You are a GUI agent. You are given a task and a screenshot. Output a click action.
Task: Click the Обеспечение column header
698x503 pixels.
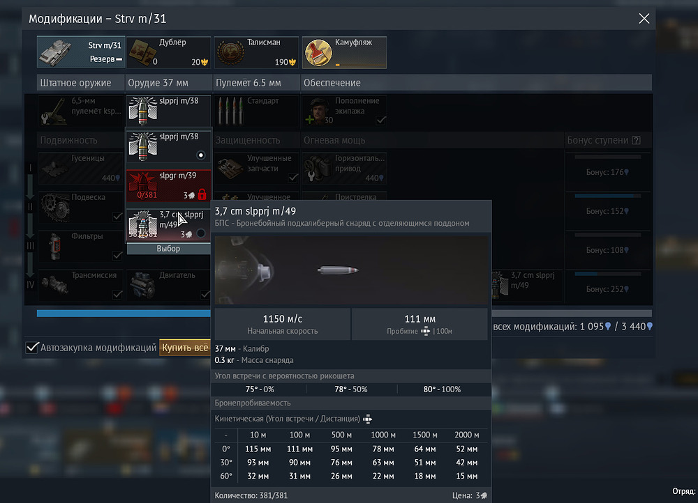[332, 83]
